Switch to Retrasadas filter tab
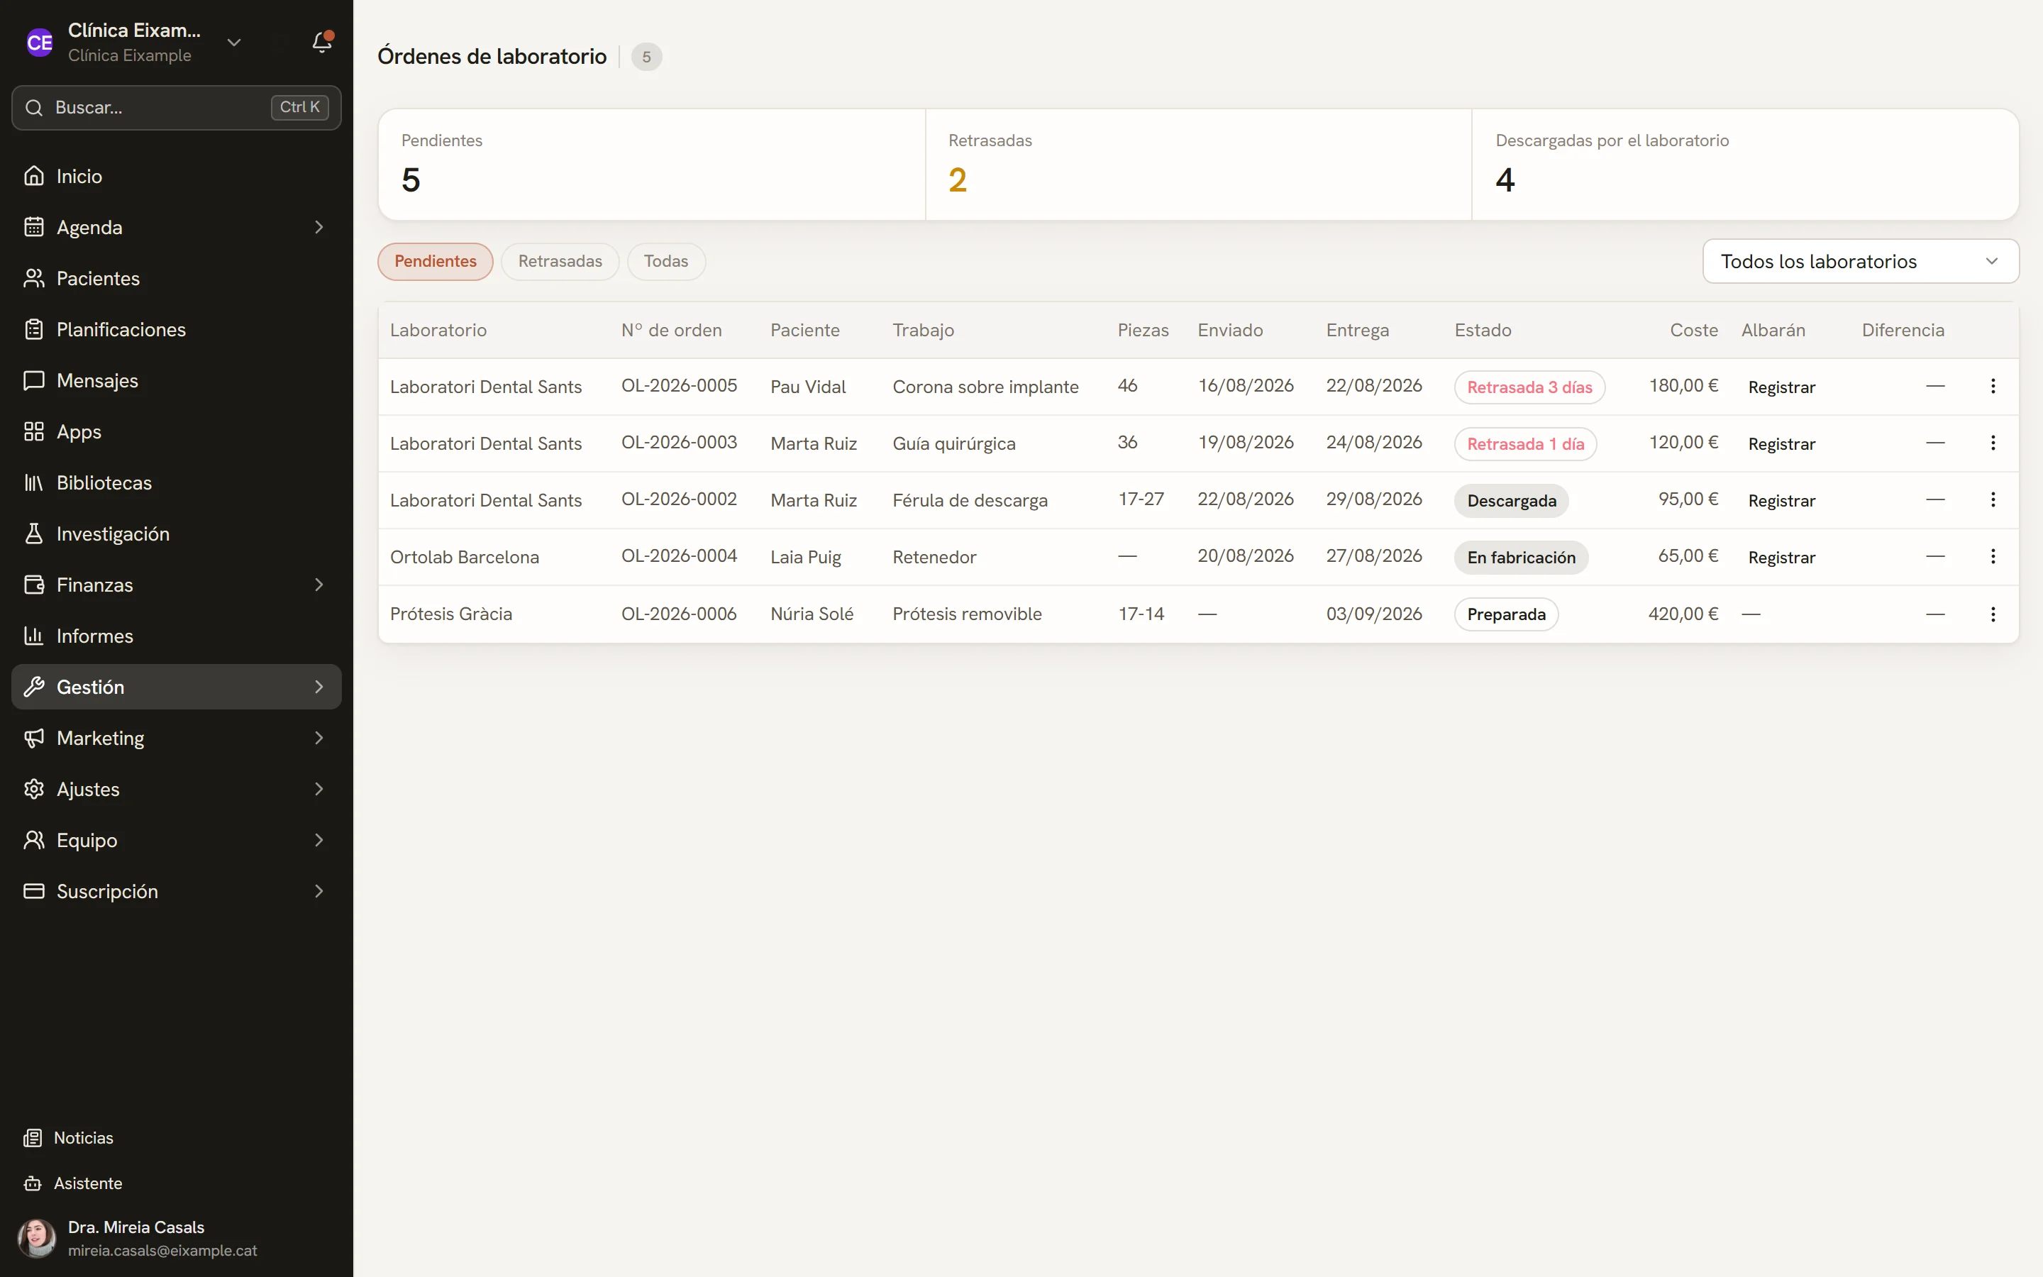The height and width of the screenshot is (1277, 2043). point(560,261)
